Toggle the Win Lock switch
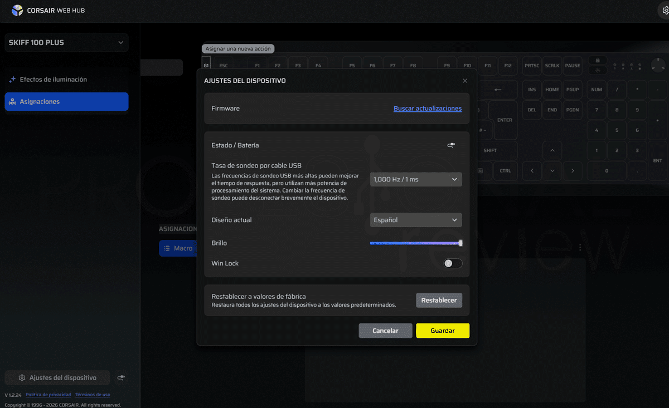669x408 pixels. (453, 263)
